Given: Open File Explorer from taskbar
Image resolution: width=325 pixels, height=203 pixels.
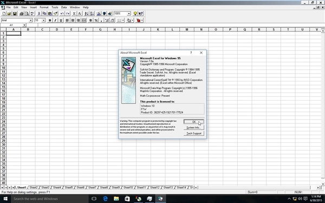Looking at the screenshot, I should tap(116, 199).
